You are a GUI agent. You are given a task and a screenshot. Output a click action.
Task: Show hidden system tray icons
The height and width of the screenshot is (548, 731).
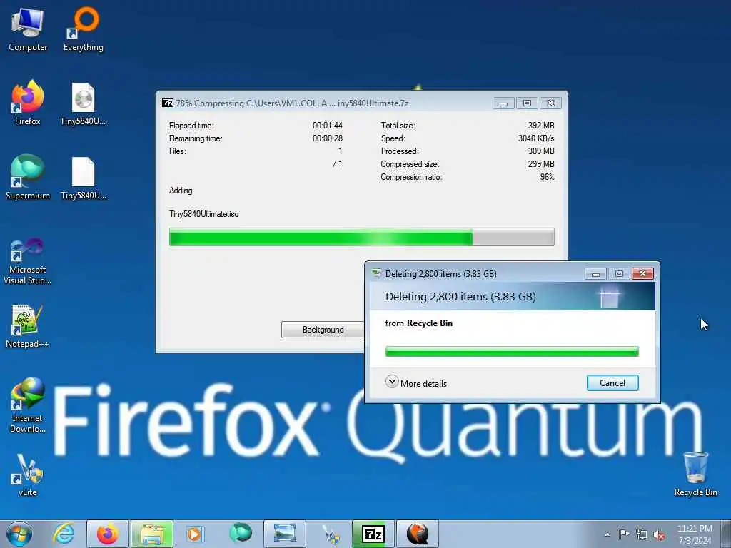pyautogui.click(x=607, y=534)
